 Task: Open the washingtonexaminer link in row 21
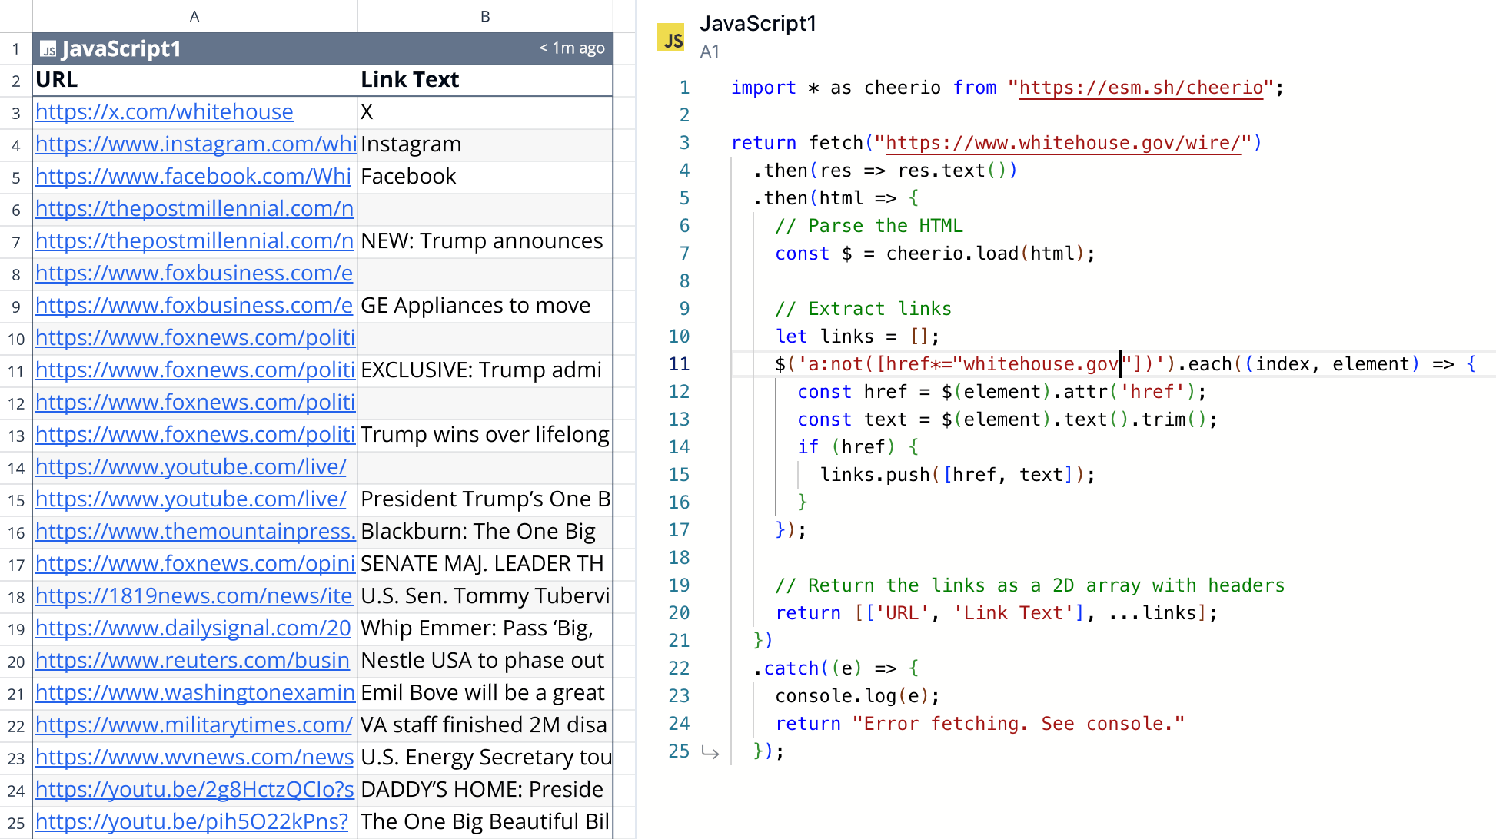(x=195, y=693)
